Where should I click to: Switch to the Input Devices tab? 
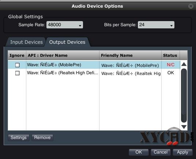pos(26,42)
